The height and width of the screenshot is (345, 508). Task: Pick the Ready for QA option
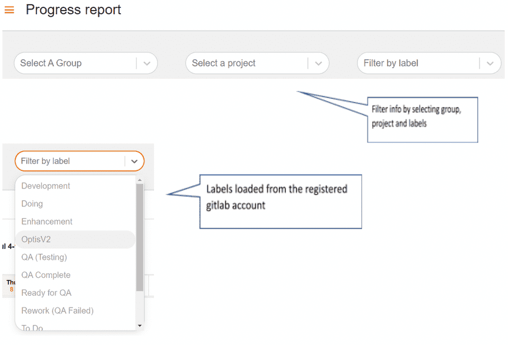coord(46,293)
